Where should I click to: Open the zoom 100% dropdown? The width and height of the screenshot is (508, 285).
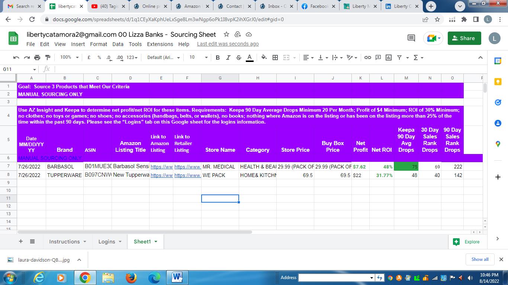[x=70, y=58]
